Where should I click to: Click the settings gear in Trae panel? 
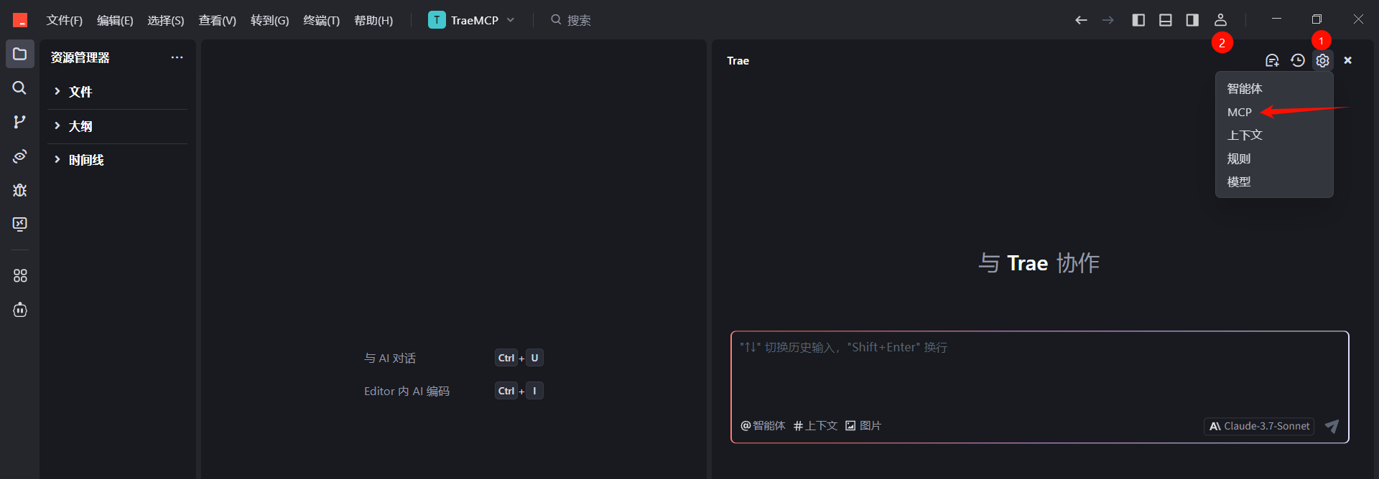[x=1322, y=61]
